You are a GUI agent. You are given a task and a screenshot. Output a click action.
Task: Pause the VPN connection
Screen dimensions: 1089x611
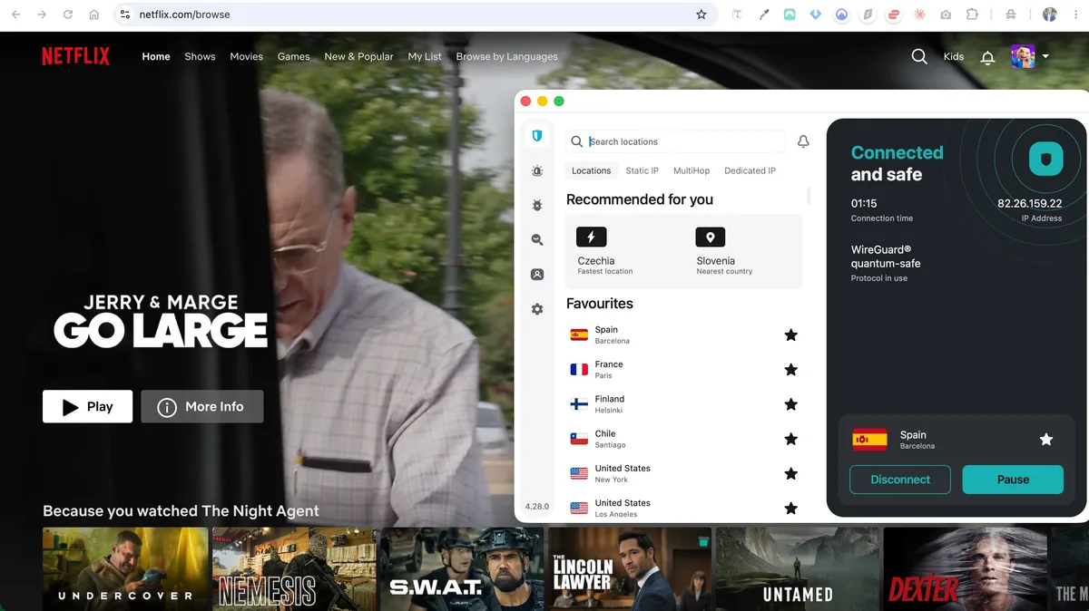pos(1013,480)
